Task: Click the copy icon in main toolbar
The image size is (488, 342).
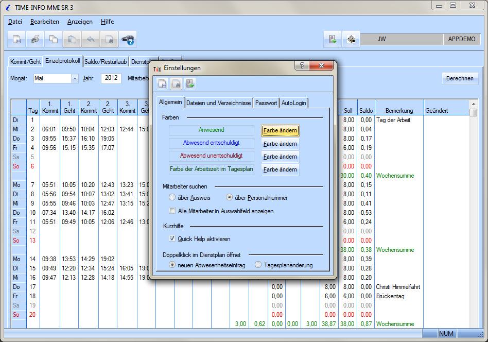Action: click(x=54, y=39)
